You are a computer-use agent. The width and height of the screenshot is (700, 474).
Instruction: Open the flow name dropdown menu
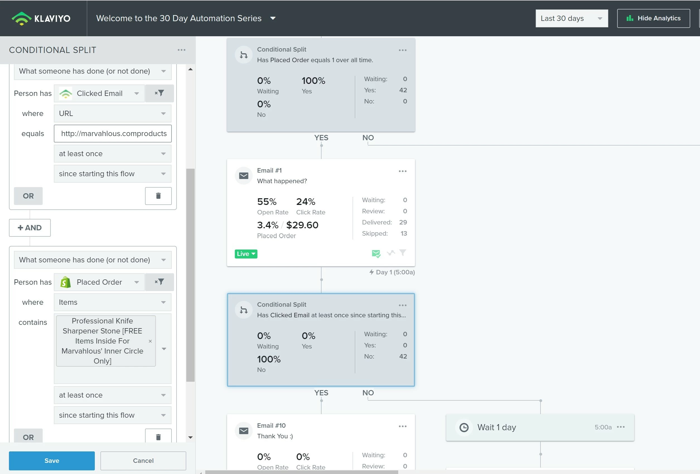[273, 18]
